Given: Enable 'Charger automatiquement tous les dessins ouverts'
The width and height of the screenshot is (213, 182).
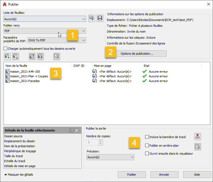Looking at the screenshot, I should tap(6, 49).
